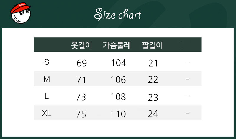
Task: Click the L size row label
Action: coord(47,96)
